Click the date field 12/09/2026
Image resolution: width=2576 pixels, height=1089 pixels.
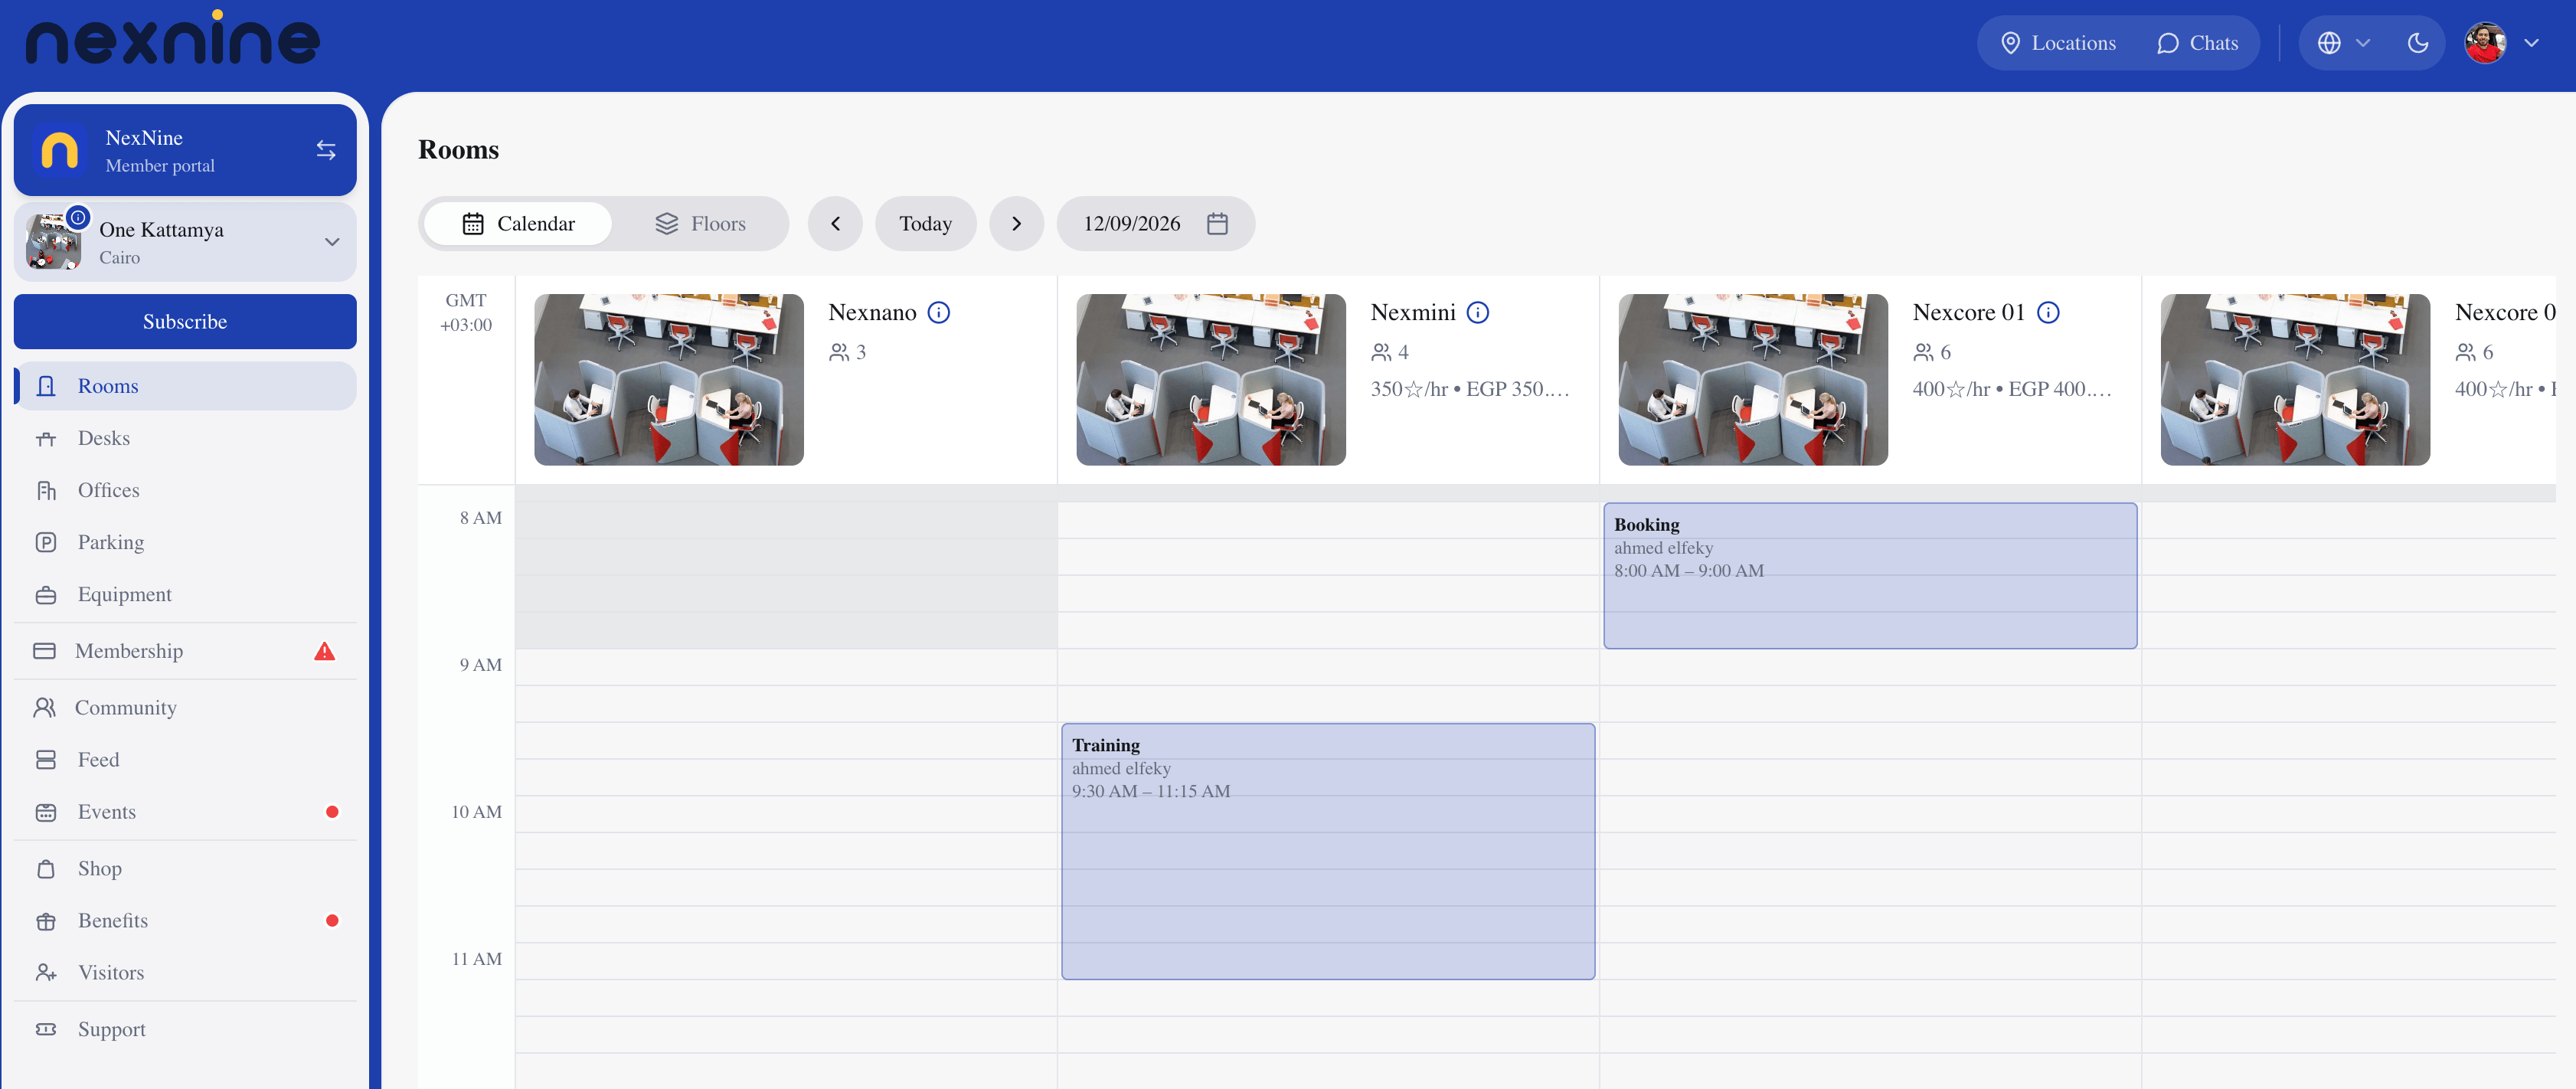[x=1155, y=224]
